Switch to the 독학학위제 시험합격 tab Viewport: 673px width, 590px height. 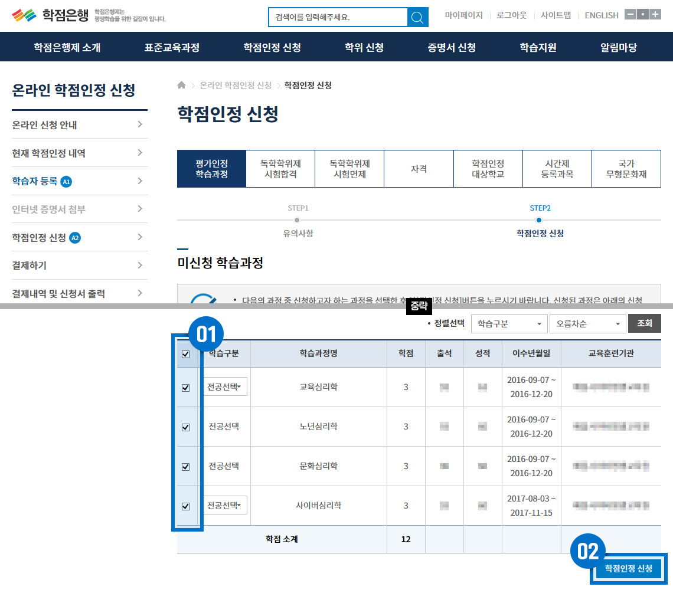(x=280, y=169)
